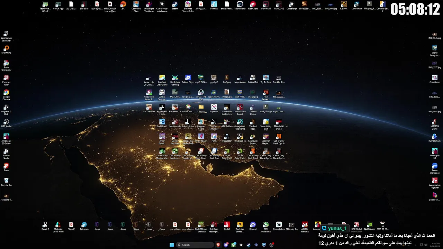Screen dimensions: 443x249
Task: Launch Battlefield 6 shortcut
Action: (175, 109)
